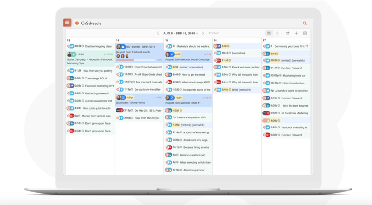Switch to list view
The width and height of the screenshot is (372, 205).
276,33
